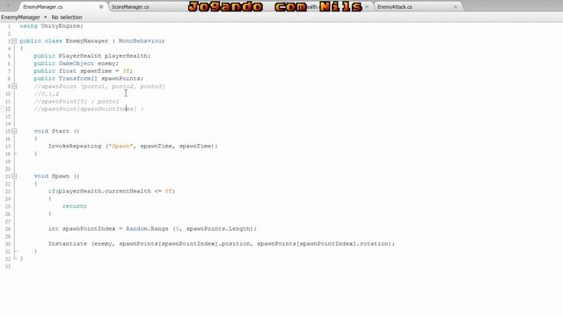Click line number 20 in the gutter
The image size is (563, 316).
(8, 169)
